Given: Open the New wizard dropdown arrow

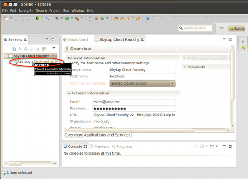Looking at the screenshot, I should [11, 18].
